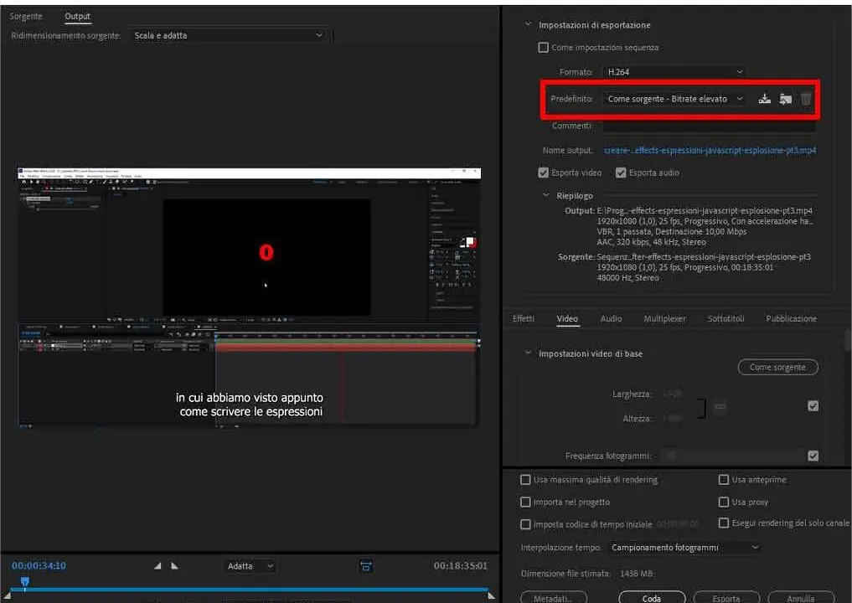Viewport: 852px width, 603px height.
Task: Enable Usa massima qualità di rendering
Action: (525, 480)
